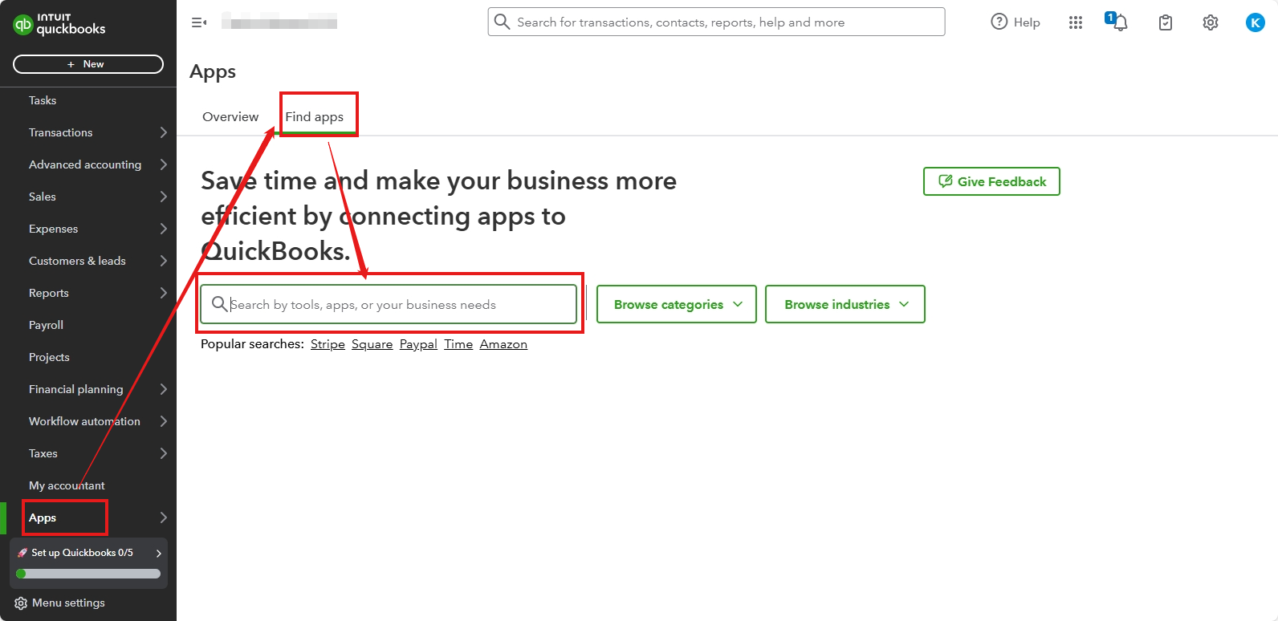Image resolution: width=1278 pixels, height=621 pixels.
Task: Expand the Transactions menu chevron
Action: coord(163,132)
